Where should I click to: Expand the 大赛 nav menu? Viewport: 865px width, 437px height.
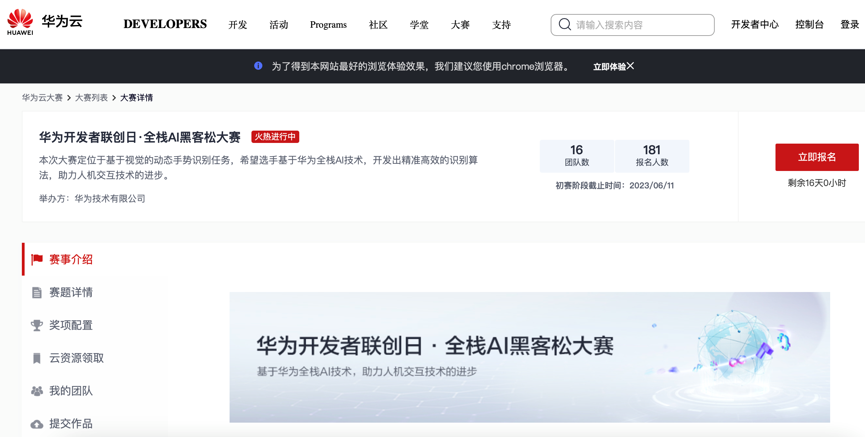coord(460,25)
